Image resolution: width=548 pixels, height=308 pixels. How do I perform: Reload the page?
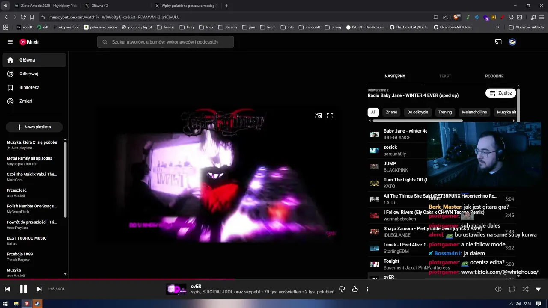tap(23, 17)
